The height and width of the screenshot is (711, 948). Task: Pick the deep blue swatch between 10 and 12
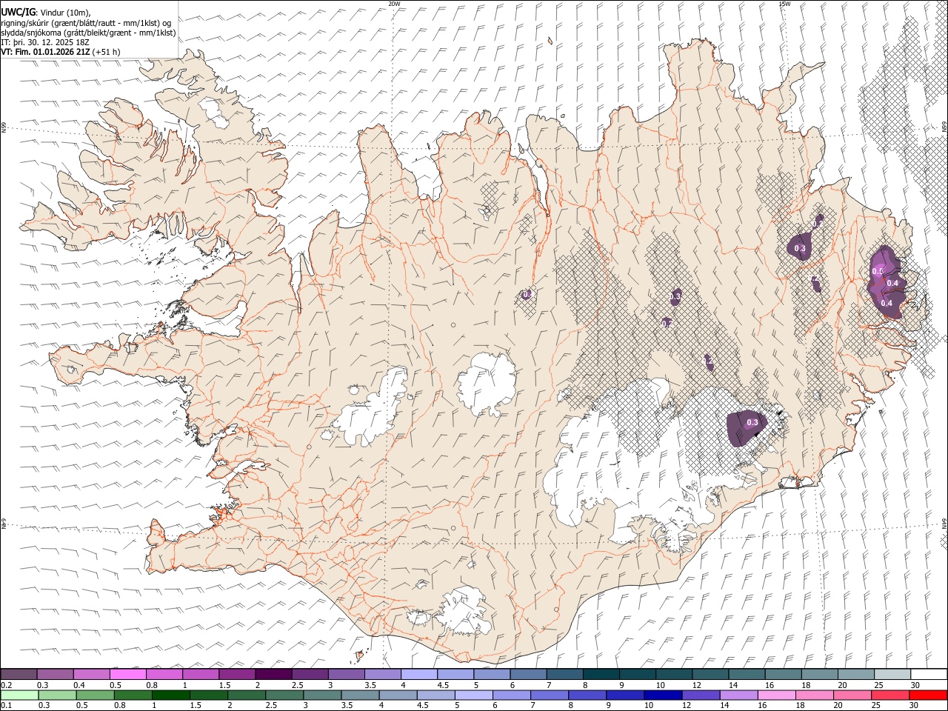[x=662, y=695]
